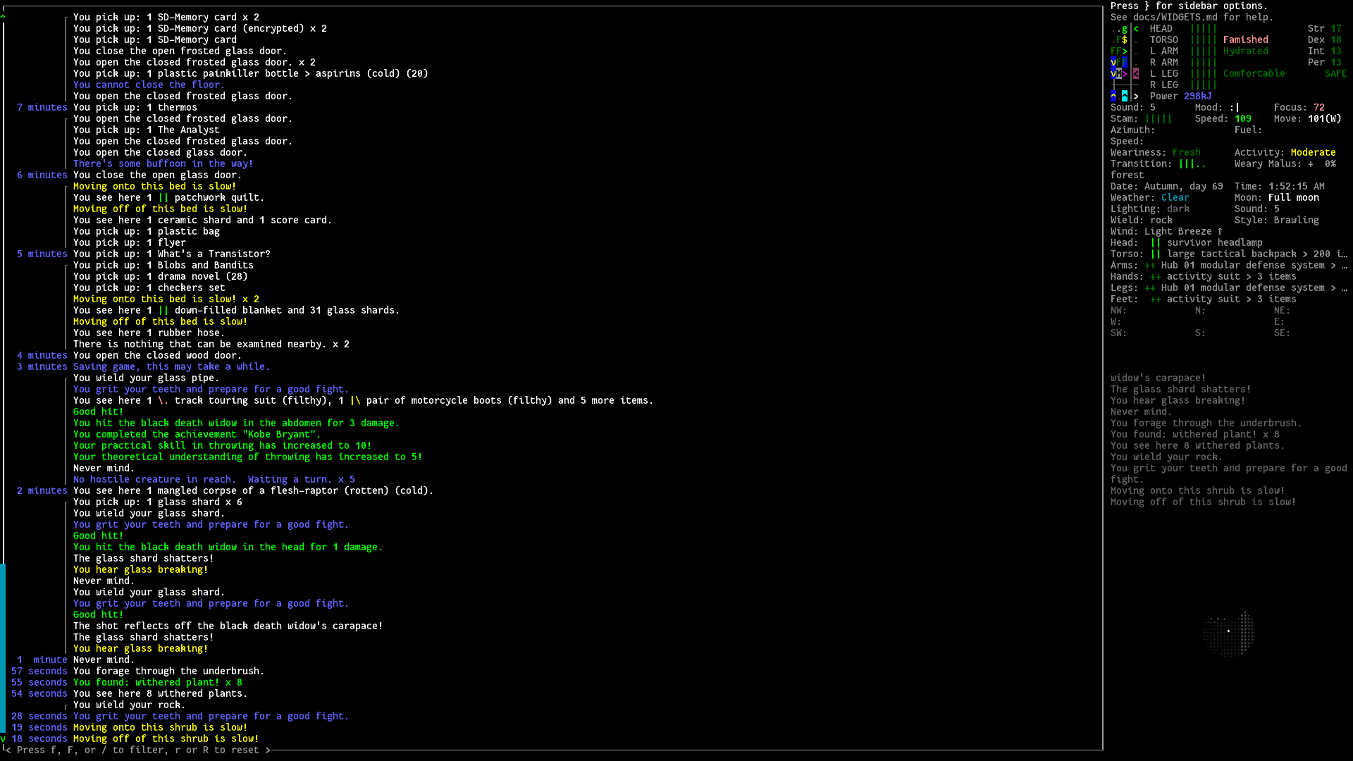Click the v scroll indicator below the message log
The width and height of the screenshot is (1353, 761).
4,739
